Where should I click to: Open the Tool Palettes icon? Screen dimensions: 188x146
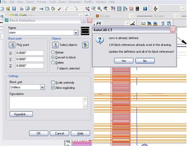click(125, 9)
